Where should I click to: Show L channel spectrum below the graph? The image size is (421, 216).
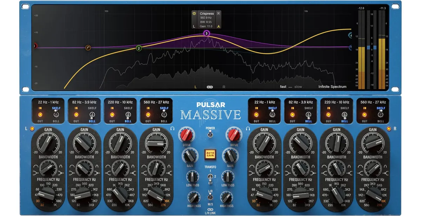click(x=196, y=87)
